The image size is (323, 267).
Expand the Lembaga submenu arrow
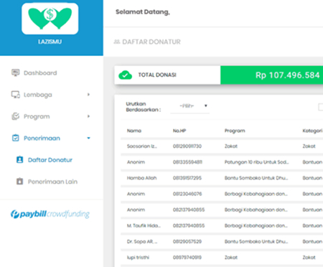88,95
